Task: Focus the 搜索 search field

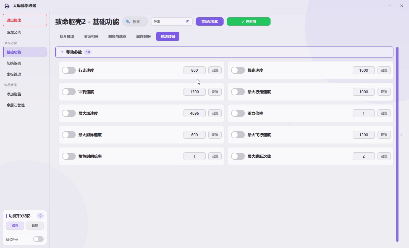Action: click(135, 21)
